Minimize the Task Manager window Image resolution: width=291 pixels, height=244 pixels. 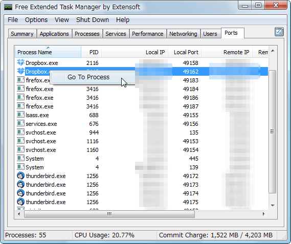coord(245,6)
